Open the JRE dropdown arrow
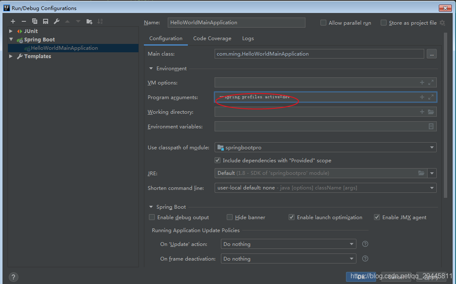This screenshot has height=284, width=456. 432,173
